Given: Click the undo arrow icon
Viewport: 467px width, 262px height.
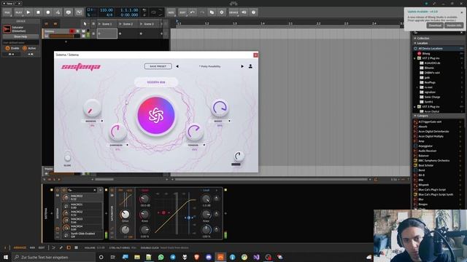Looking at the screenshot, I should 193,12.
